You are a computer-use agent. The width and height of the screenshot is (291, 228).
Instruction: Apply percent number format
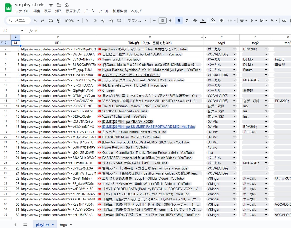[x=95, y=20]
